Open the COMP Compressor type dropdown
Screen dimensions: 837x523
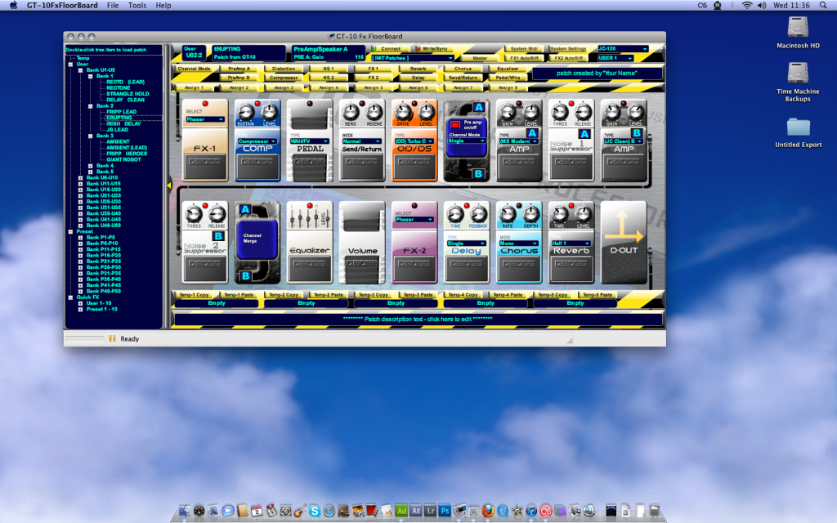click(x=257, y=141)
